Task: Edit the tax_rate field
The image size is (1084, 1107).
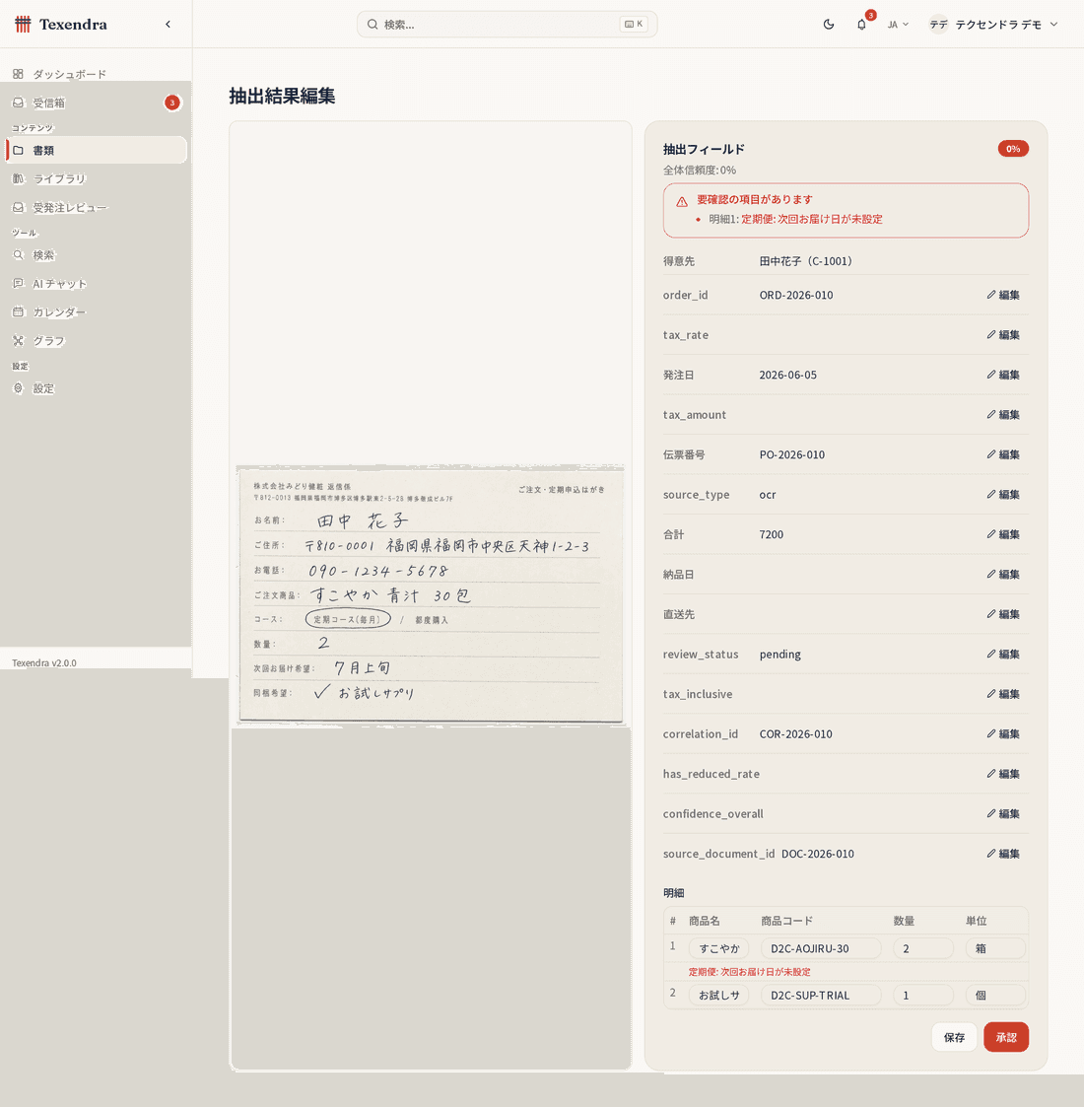Action: click(x=1003, y=334)
